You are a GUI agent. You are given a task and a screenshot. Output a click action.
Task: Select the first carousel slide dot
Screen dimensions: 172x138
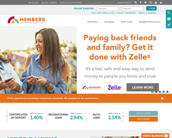pos(152,92)
